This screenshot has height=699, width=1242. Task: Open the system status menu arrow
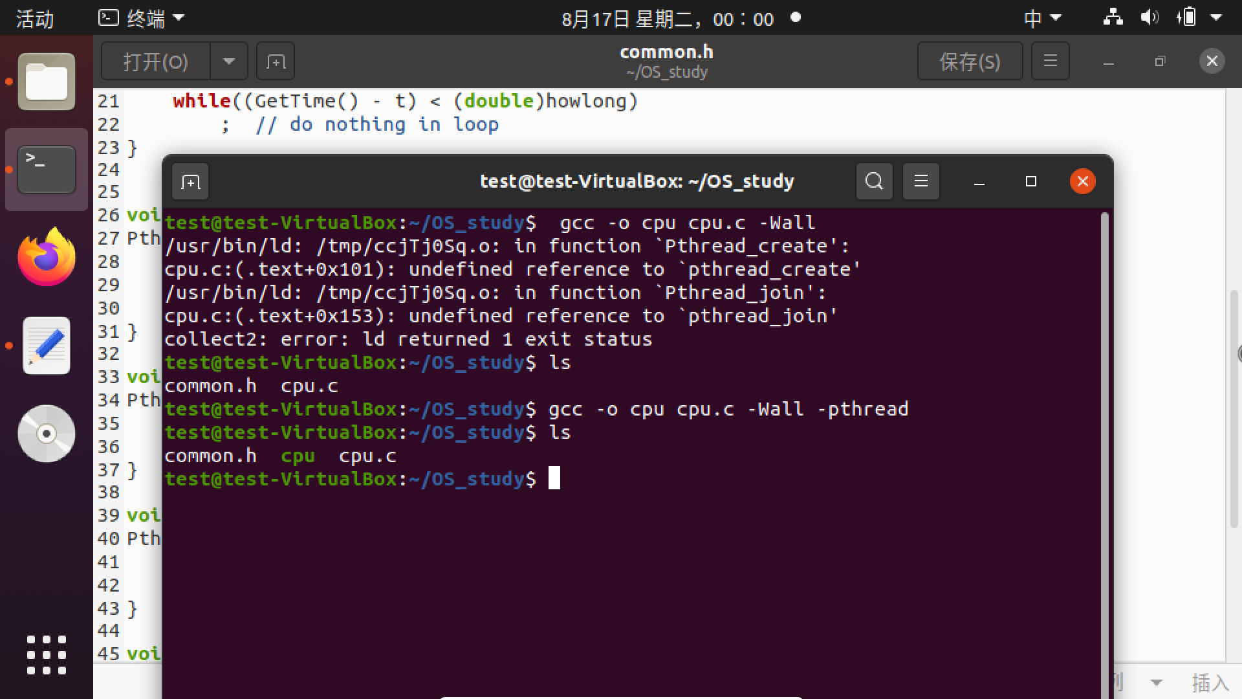click(1216, 18)
